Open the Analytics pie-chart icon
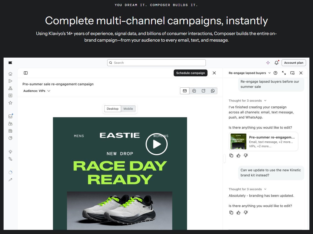The height and width of the screenshot is (234, 313). coord(10,138)
